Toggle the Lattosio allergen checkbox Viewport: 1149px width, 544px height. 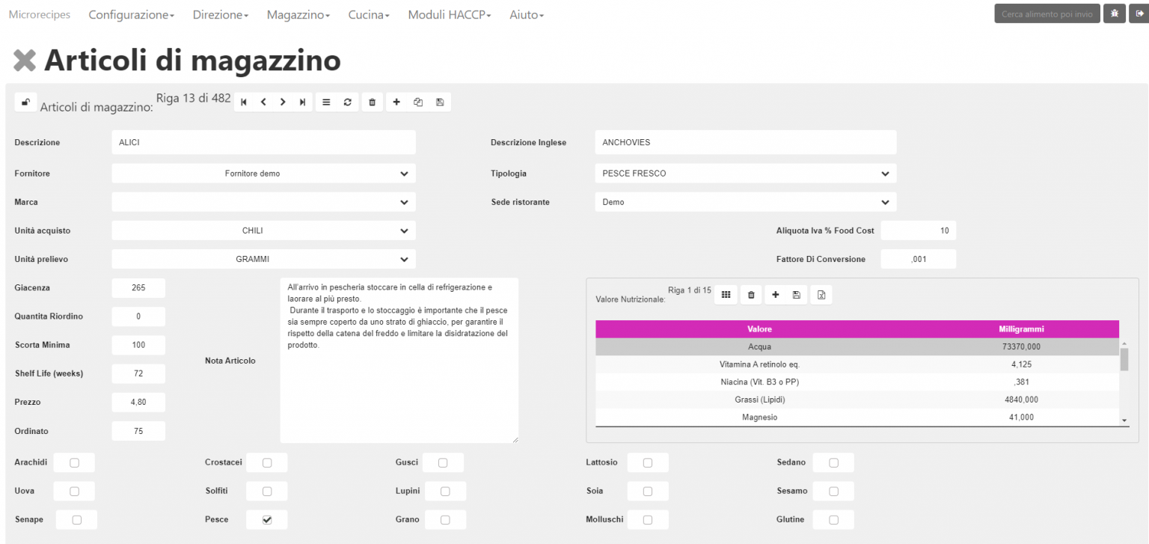click(648, 462)
